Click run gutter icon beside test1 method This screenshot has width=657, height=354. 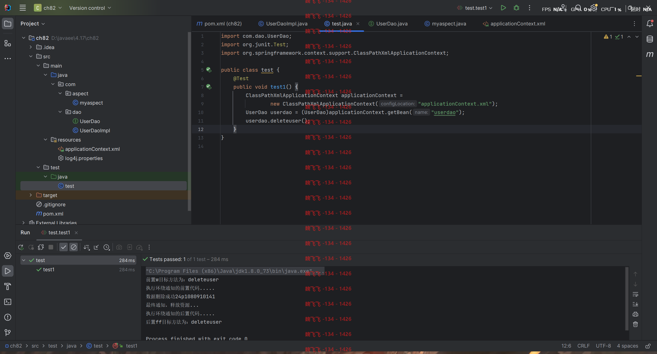(x=209, y=87)
